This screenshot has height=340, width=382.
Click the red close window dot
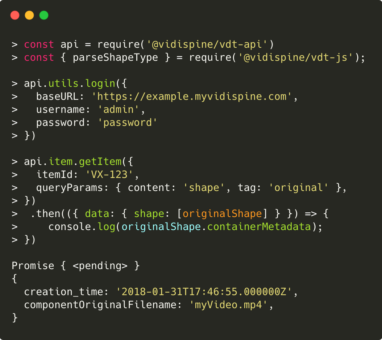click(15, 15)
